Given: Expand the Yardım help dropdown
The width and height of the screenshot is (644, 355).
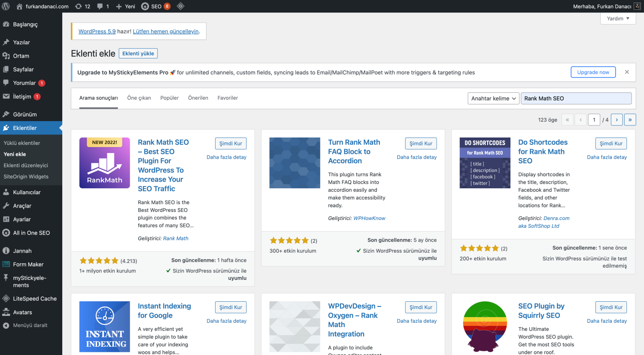Looking at the screenshot, I should [618, 18].
